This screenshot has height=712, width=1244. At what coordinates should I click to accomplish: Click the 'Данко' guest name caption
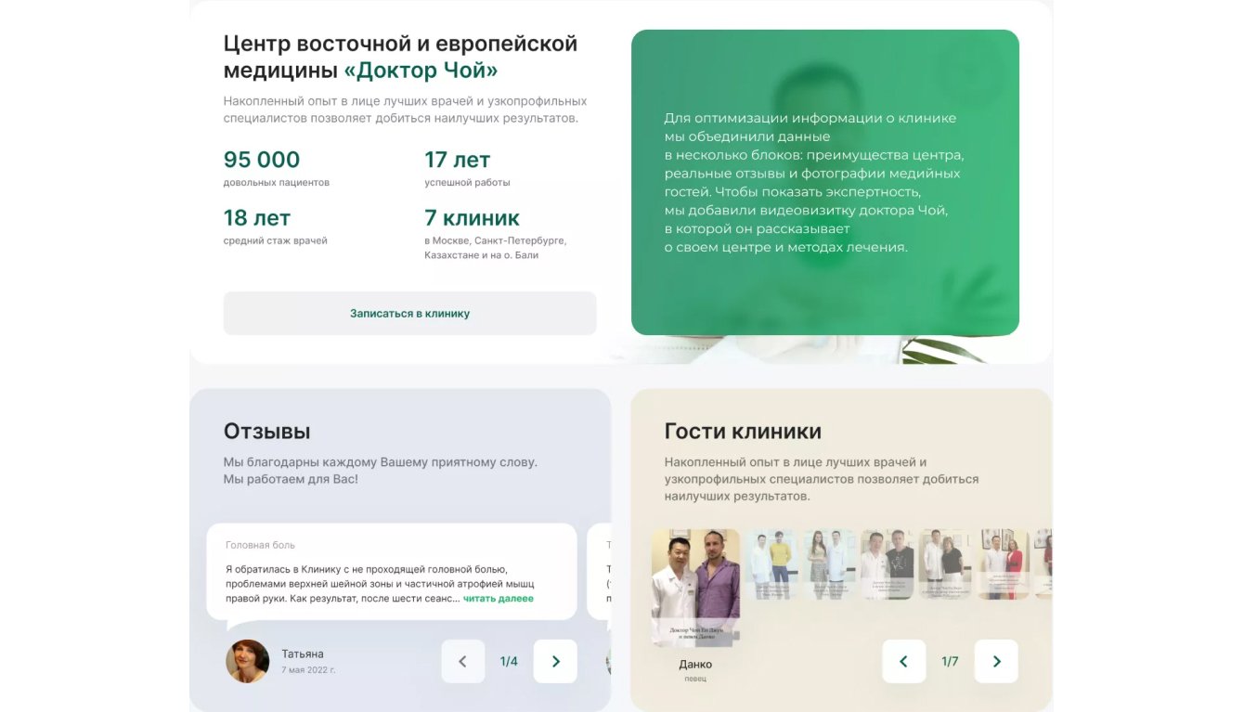(695, 664)
